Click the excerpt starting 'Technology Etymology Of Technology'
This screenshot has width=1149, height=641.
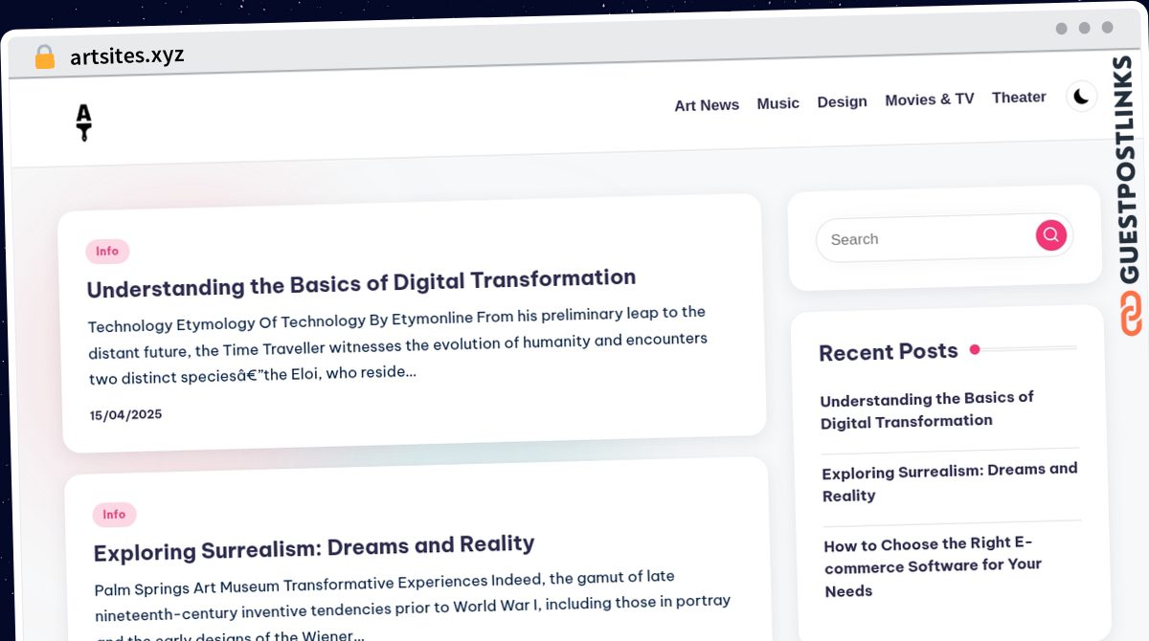(x=397, y=344)
